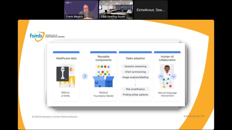The width and height of the screenshot is (232, 130).
Task: Click the Chart summarizing pill
Action: pyautogui.click(x=135, y=72)
